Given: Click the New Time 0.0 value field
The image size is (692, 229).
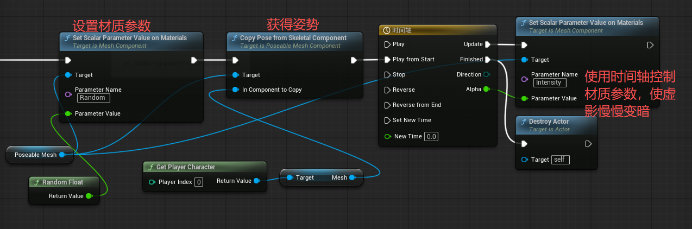Looking at the screenshot, I should click(431, 136).
